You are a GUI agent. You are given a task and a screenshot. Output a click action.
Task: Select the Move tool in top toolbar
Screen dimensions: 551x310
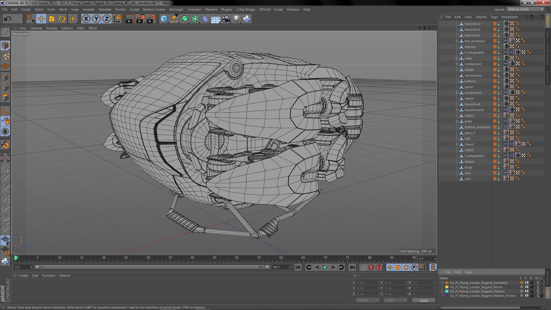[x=41, y=19]
